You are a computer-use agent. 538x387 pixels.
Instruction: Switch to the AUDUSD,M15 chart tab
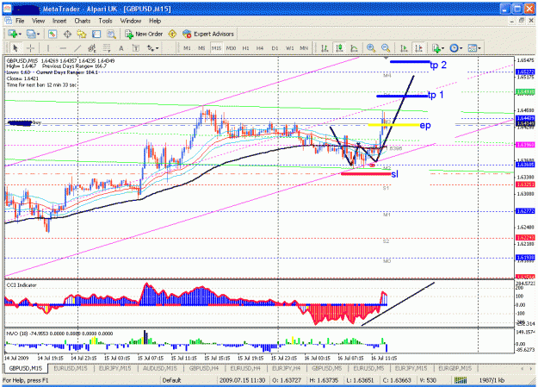click(x=159, y=368)
